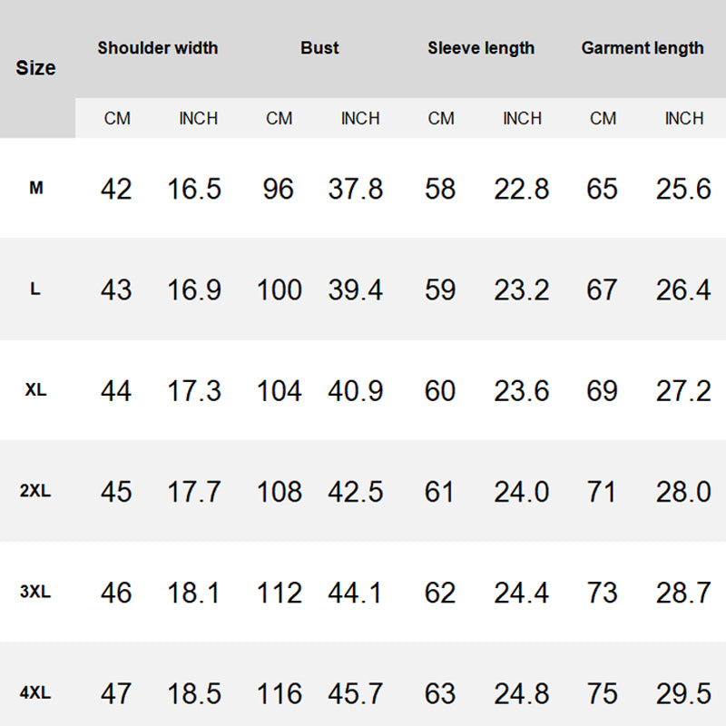The image size is (726, 726).
Task: Select the Garment length header
Action: [643, 48]
